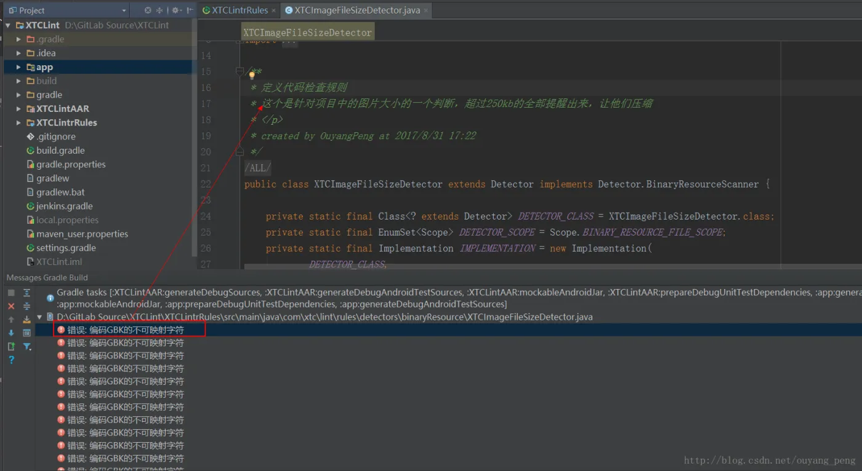
Task: Select the app module row
Action: tap(99, 67)
